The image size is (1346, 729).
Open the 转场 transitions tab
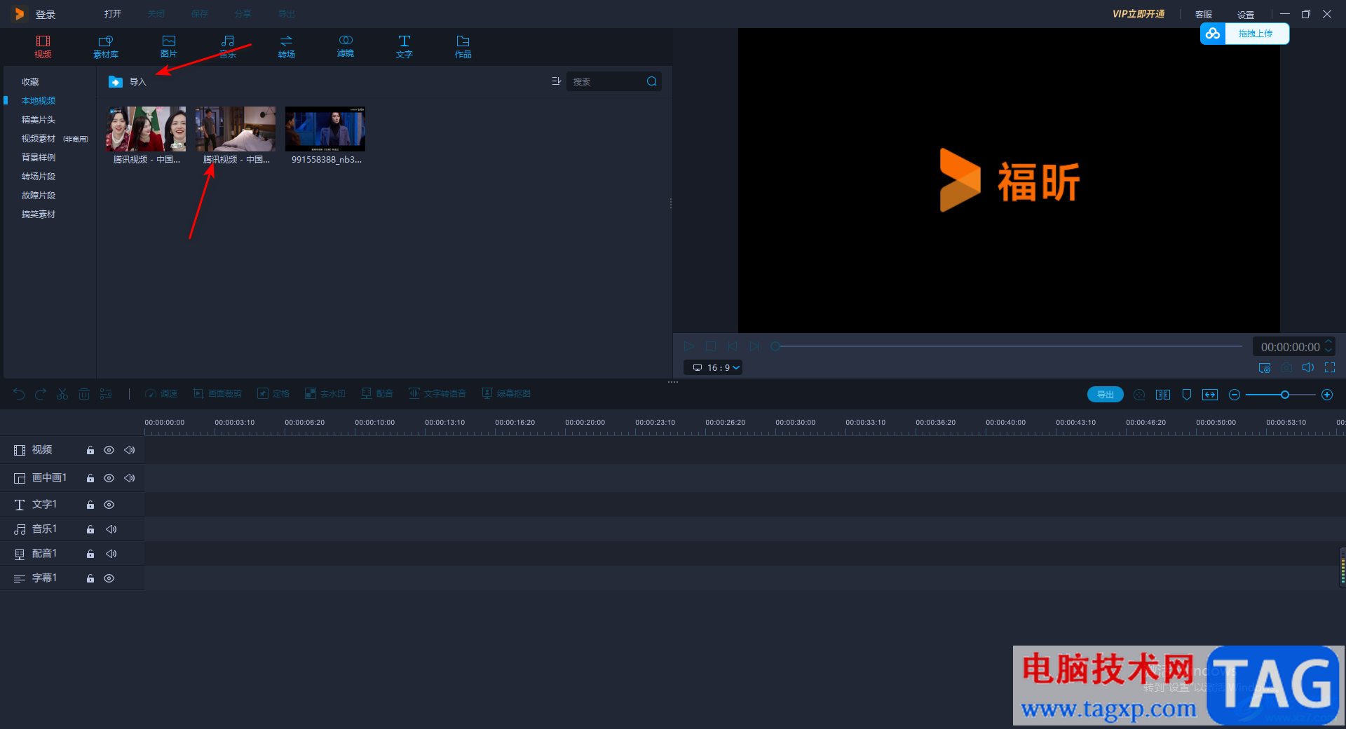(x=286, y=46)
